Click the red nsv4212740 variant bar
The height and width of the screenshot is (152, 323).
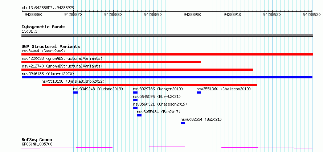(x=137, y=70)
